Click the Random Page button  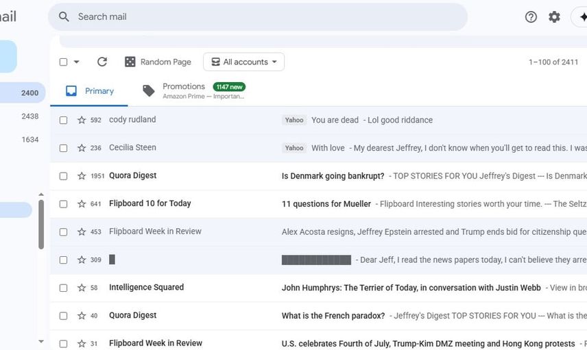pyautogui.click(x=158, y=62)
